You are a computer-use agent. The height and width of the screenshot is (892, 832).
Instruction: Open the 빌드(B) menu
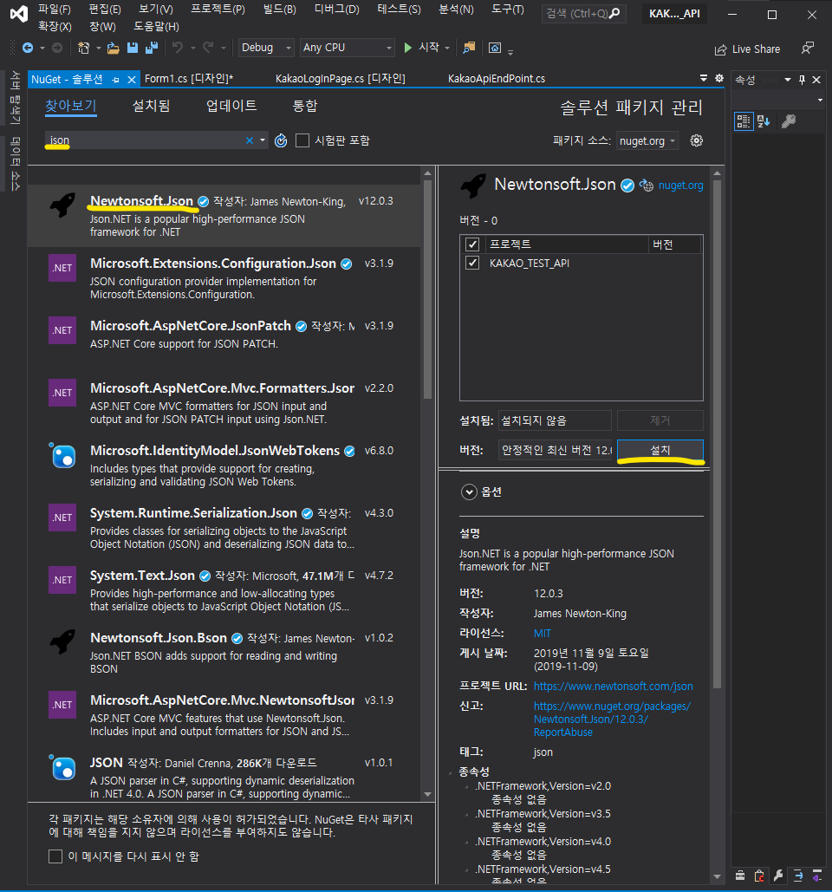(x=280, y=9)
